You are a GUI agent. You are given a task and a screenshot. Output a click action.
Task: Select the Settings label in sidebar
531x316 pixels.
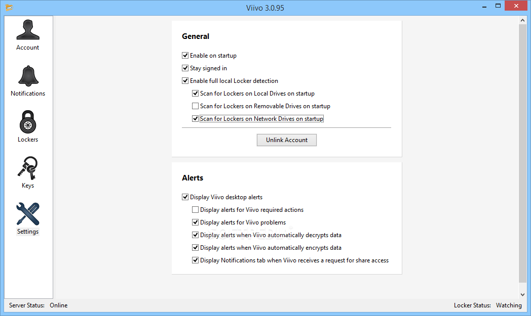click(28, 232)
